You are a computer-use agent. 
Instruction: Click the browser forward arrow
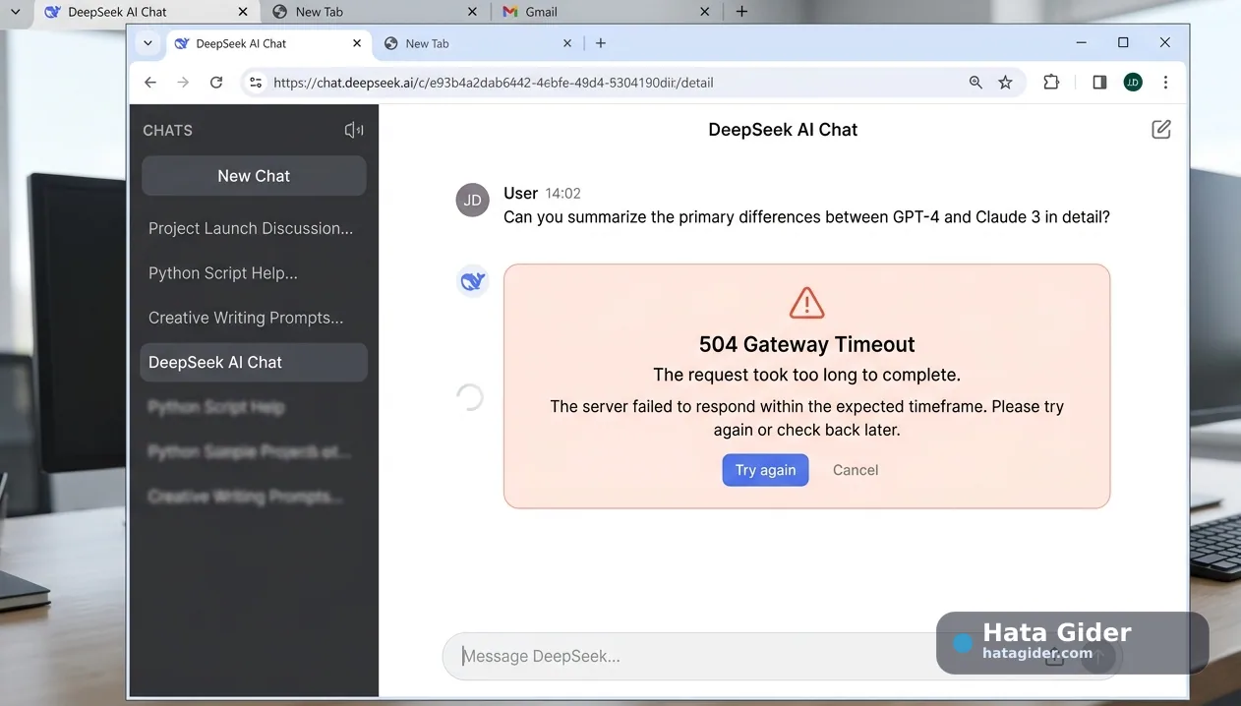tap(183, 83)
